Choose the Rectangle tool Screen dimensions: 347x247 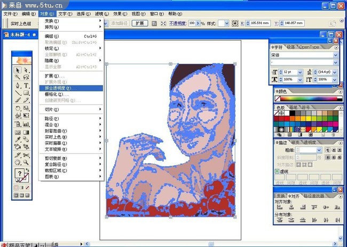coord(26,92)
